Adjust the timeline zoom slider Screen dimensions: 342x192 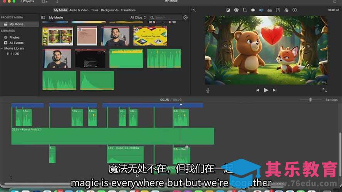click(x=310, y=99)
